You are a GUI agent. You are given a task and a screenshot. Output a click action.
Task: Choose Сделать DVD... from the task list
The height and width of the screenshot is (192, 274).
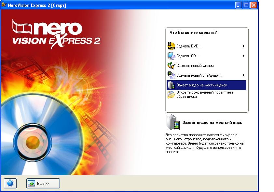(x=206, y=46)
